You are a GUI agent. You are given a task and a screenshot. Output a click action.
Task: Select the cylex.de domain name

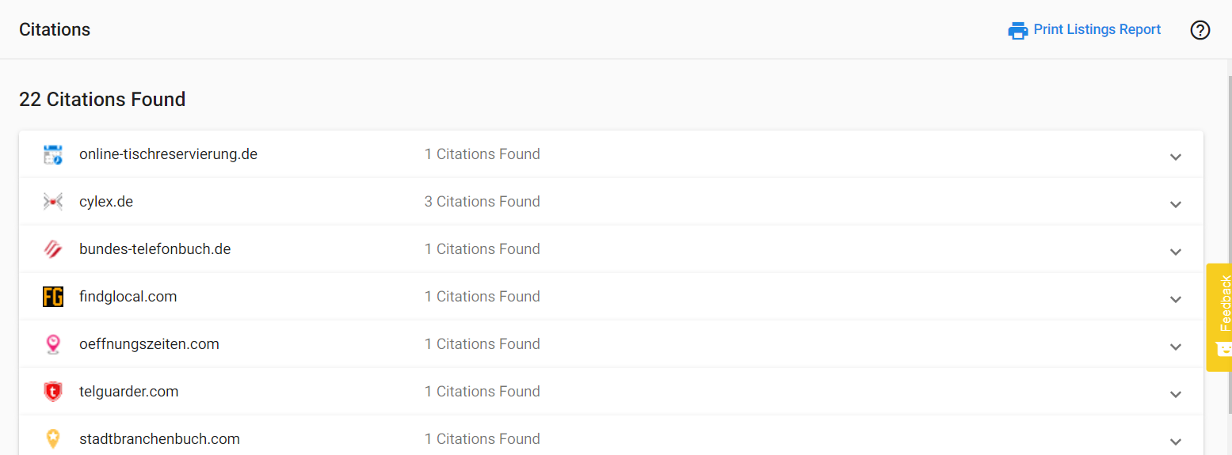click(x=106, y=202)
